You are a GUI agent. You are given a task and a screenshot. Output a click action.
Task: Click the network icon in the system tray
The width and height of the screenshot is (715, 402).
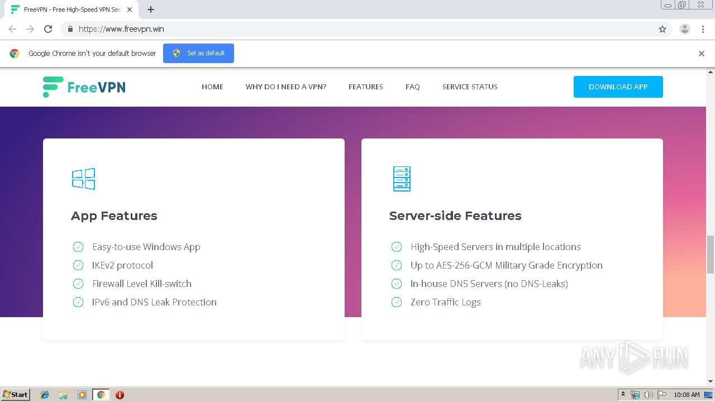pyautogui.click(x=635, y=395)
